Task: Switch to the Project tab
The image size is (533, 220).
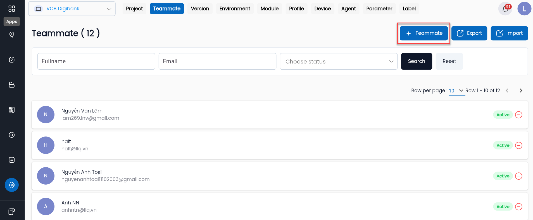Action: pyautogui.click(x=134, y=9)
